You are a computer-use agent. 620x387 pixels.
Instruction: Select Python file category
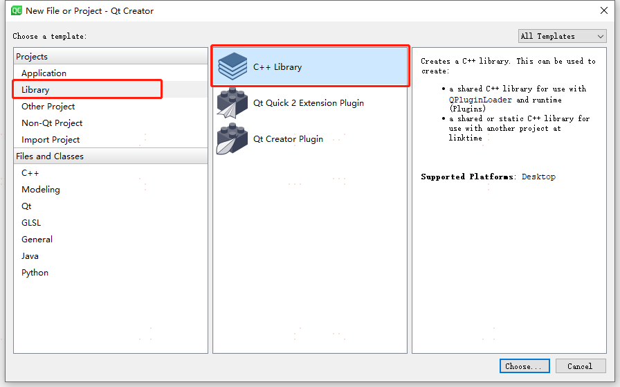(x=111, y=273)
